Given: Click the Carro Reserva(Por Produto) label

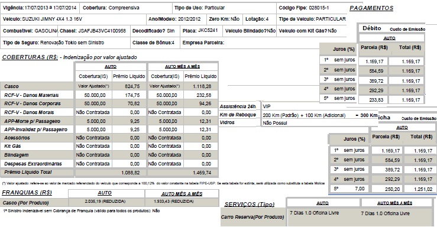Looking at the screenshot, I should (253, 217).
